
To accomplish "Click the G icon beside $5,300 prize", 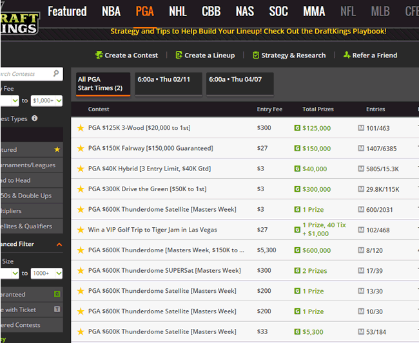I will (297, 332).
